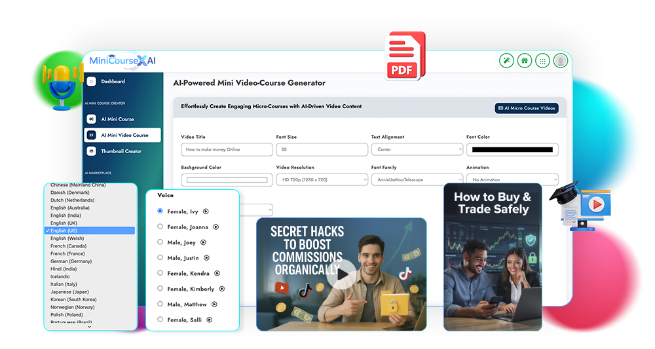
Task: Play voice preview for Male, Justin
Action: [207, 258]
